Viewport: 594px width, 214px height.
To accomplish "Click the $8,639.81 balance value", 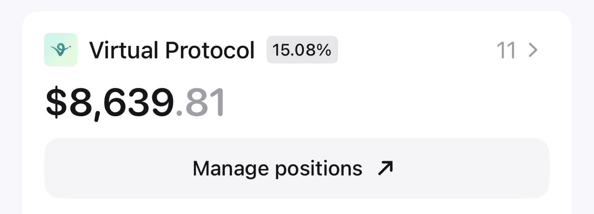I will (x=135, y=103).
